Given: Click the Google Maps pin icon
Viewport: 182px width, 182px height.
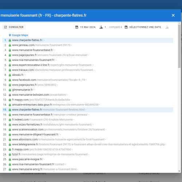Looking at the screenshot, I should click(x=10, y=35).
